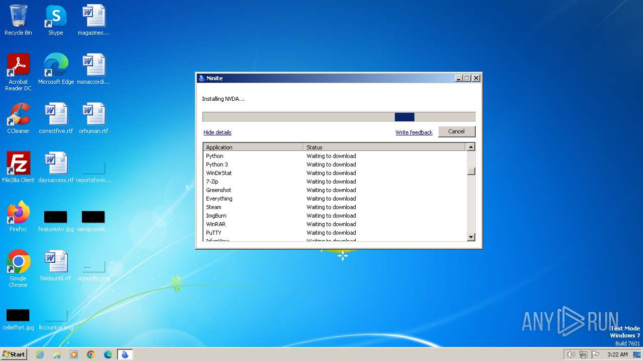Launch Internet Explorer from taskbar
This screenshot has height=361, width=643.
(x=40, y=354)
